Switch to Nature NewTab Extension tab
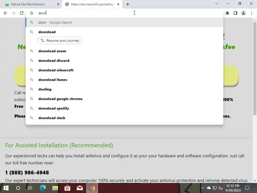This screenshot has height=193, width=257. point(31,4)
